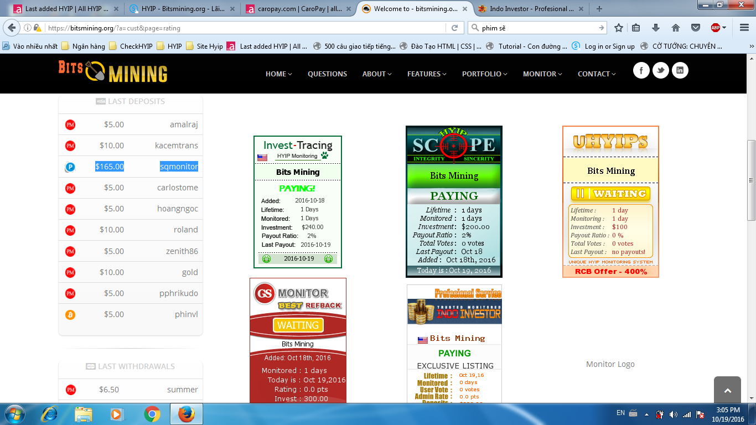Open Bits Mining Facebook page icon
756x425 pixels.
coord(641,70)
